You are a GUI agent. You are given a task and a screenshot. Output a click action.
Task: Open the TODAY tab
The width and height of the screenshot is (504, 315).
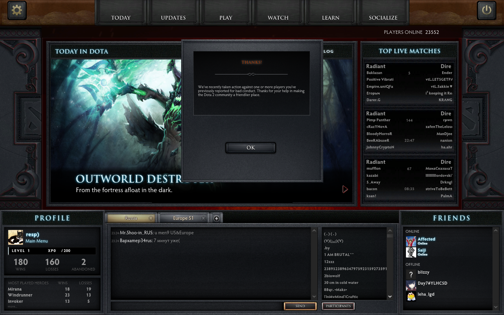coord(121,17)
